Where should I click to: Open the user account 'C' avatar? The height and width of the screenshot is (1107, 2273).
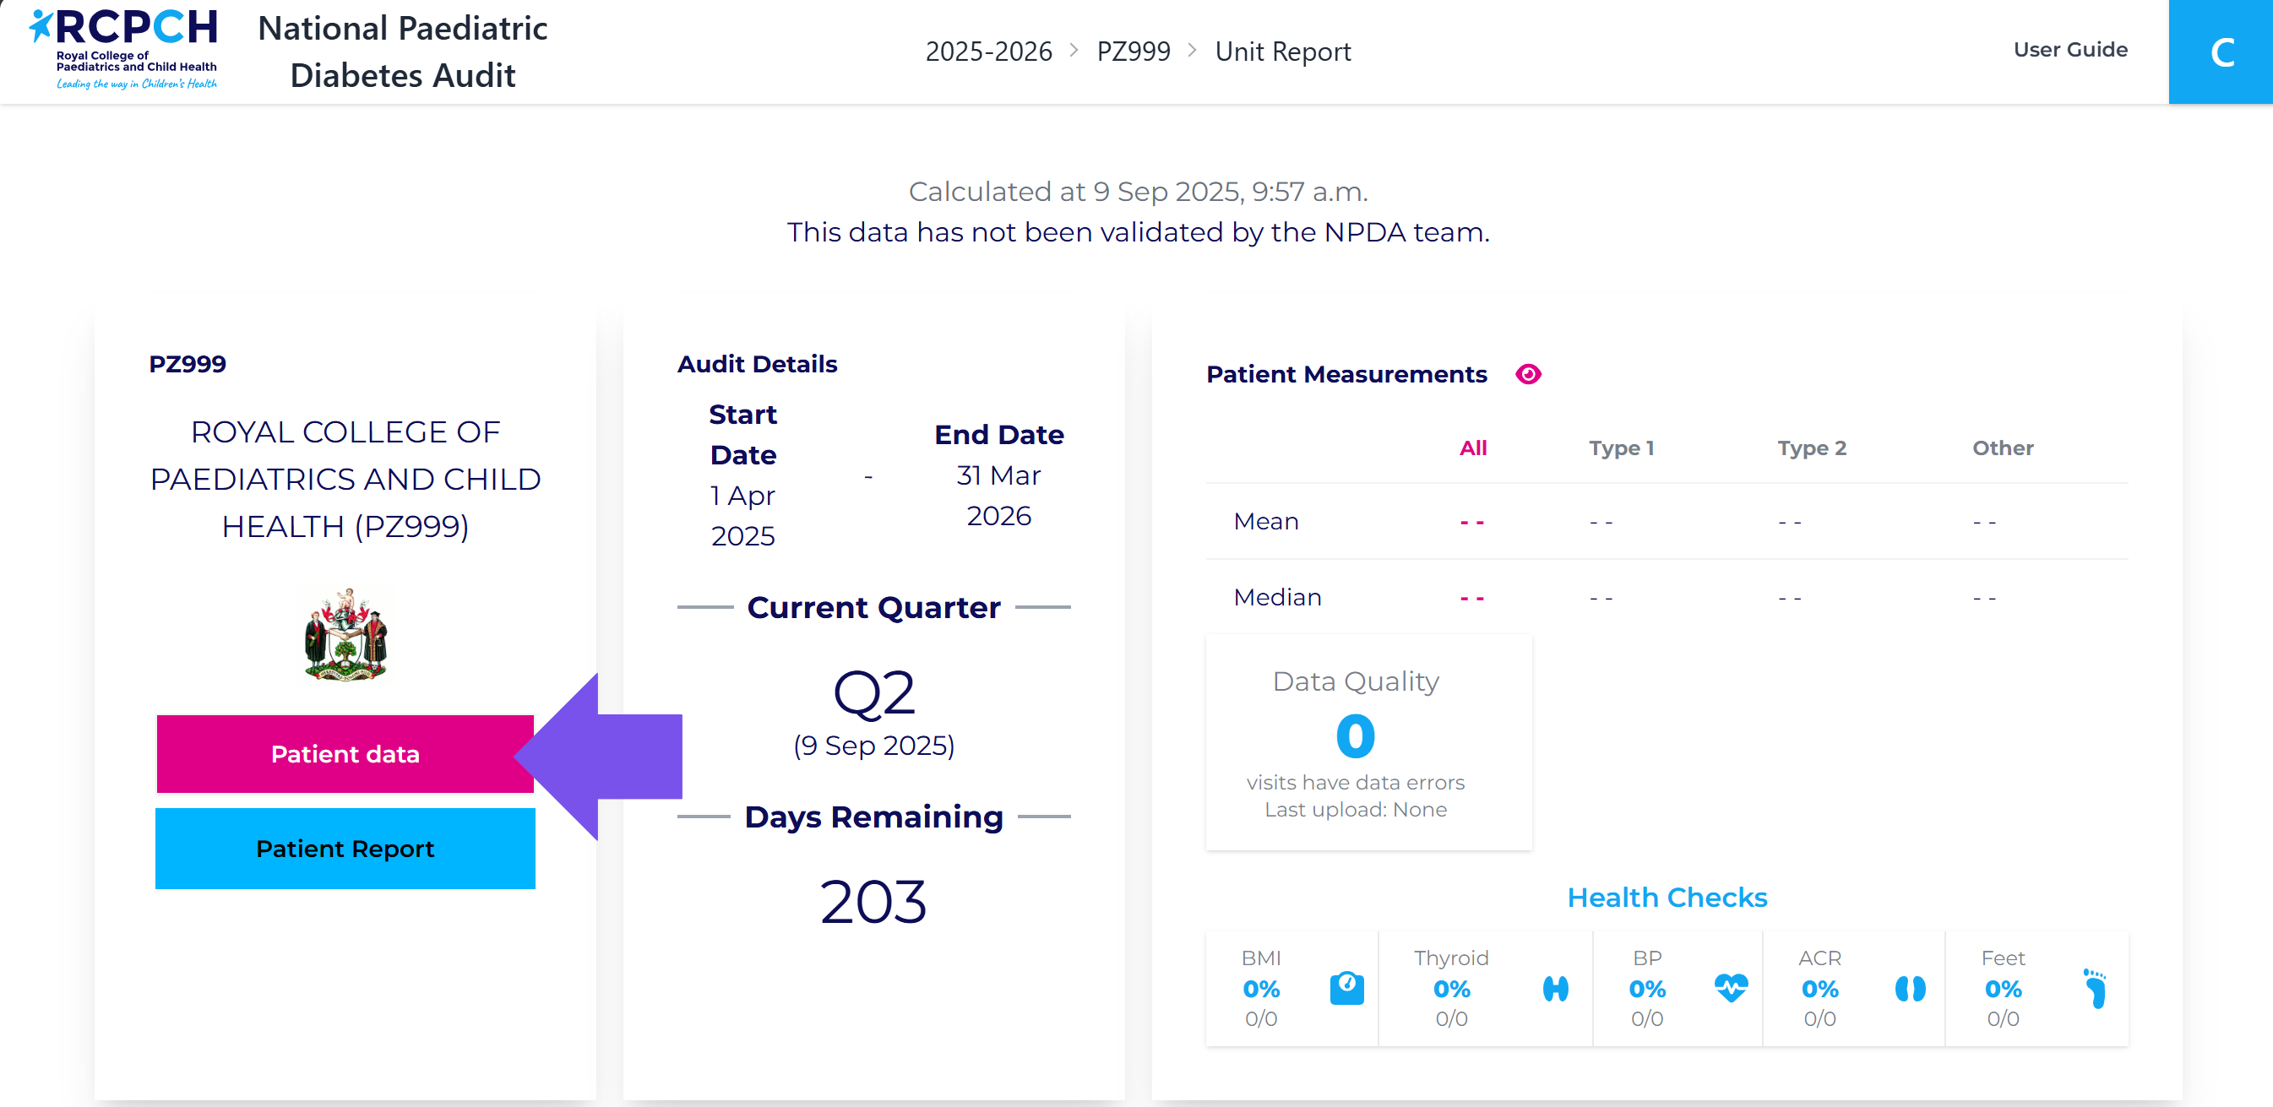(2220, 52)
